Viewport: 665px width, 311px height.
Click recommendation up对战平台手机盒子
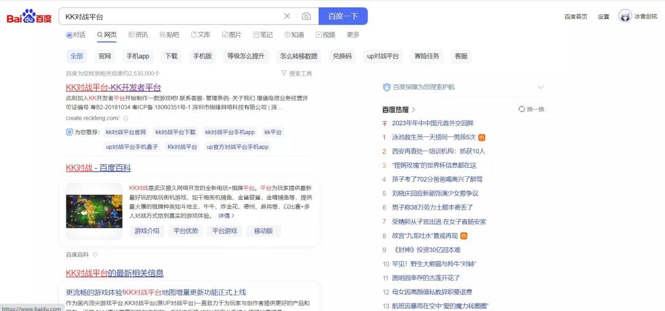tap(132, 147)
